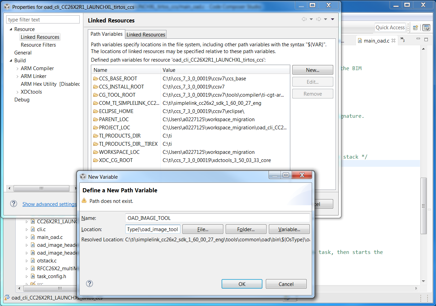Viewport: 436px width, 306px height.
Task: Click Show advanced settings link
Action: pyautogui.click(x=49, y=204)
